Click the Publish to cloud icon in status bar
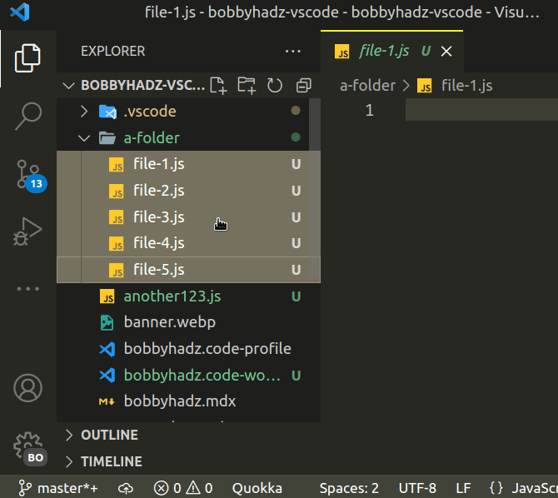Viewport: 558px width, 498px height. click(x=126, y=488)
